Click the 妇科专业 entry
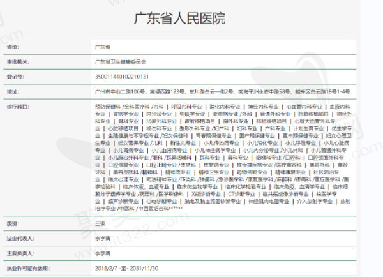Viewport: 383px width, 277px height. pos(247,128)
